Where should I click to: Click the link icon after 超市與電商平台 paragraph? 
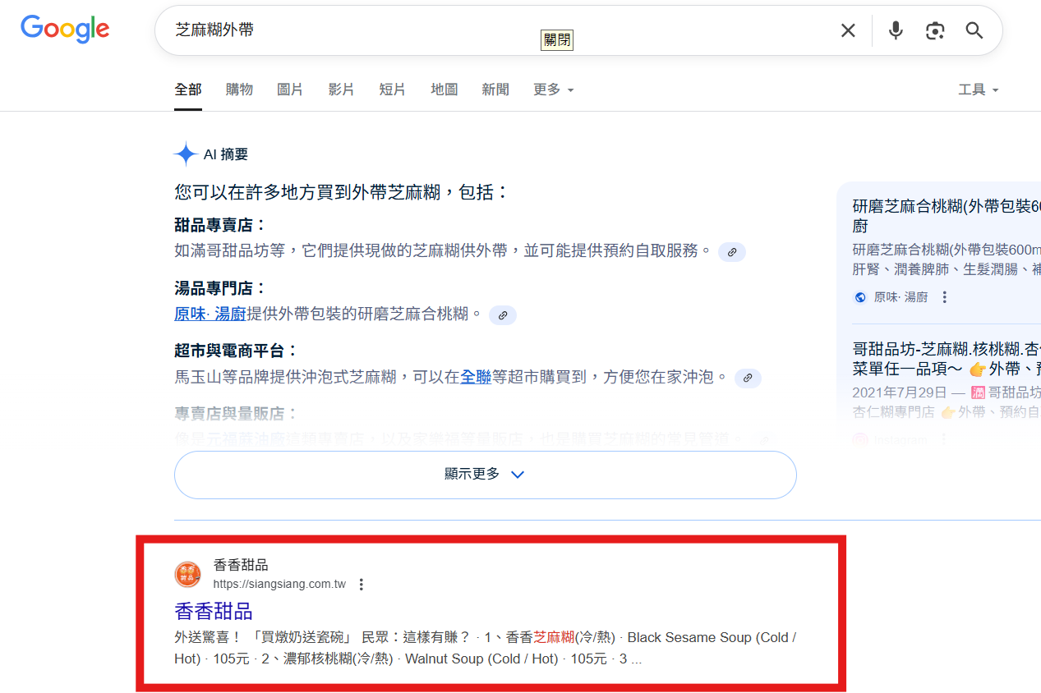747,379
